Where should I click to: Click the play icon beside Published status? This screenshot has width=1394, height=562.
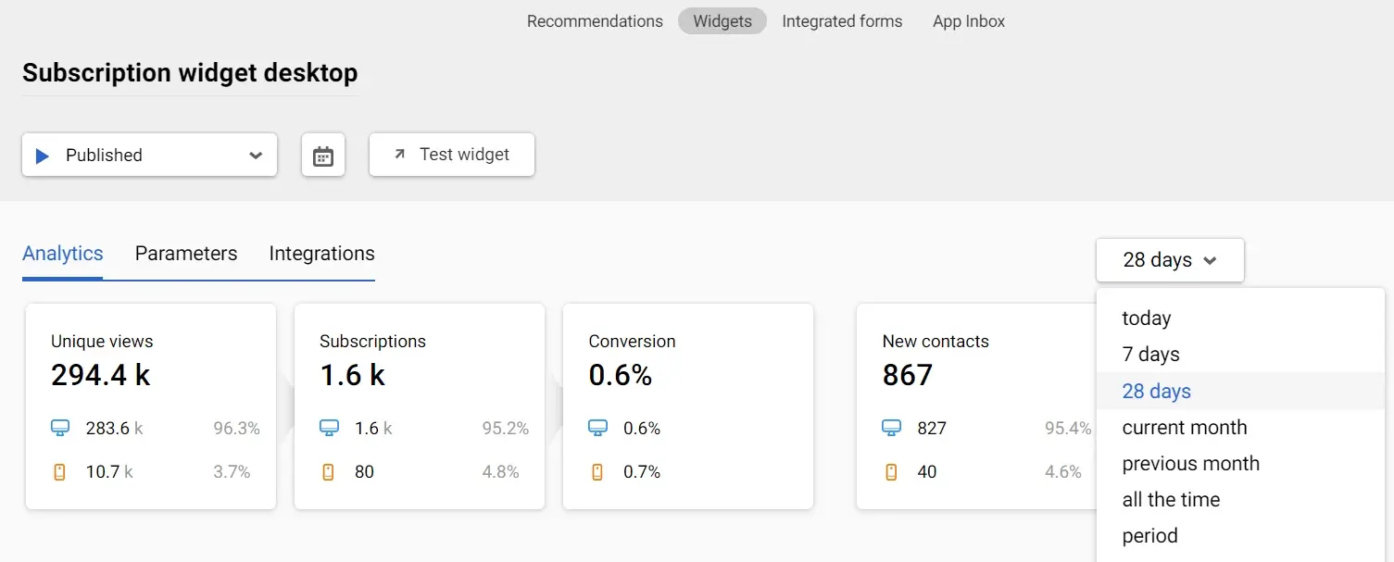tap(42, 155)
